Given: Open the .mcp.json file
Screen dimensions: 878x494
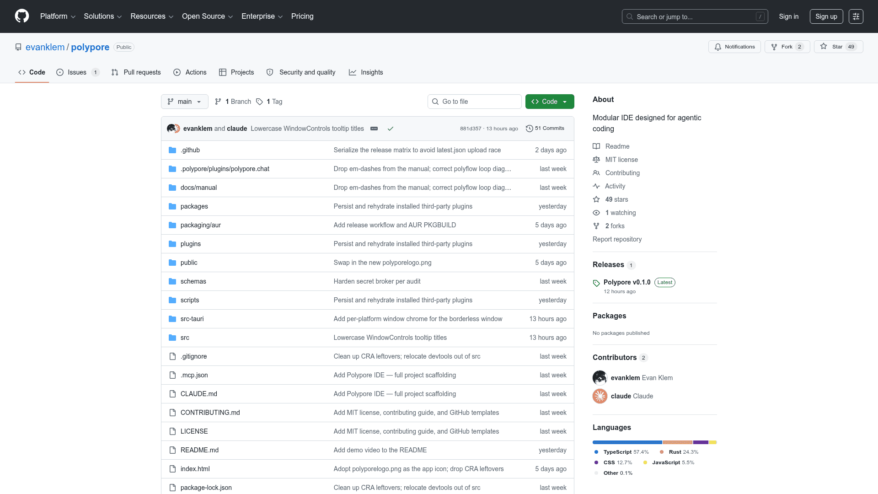Looking at the screenshot, I should 194,375.
